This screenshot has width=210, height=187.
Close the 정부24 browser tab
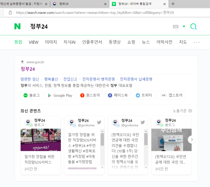click(x=105, y=4)
